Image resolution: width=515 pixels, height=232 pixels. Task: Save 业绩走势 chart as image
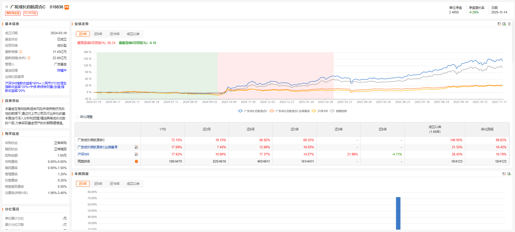tap(499, 24)
